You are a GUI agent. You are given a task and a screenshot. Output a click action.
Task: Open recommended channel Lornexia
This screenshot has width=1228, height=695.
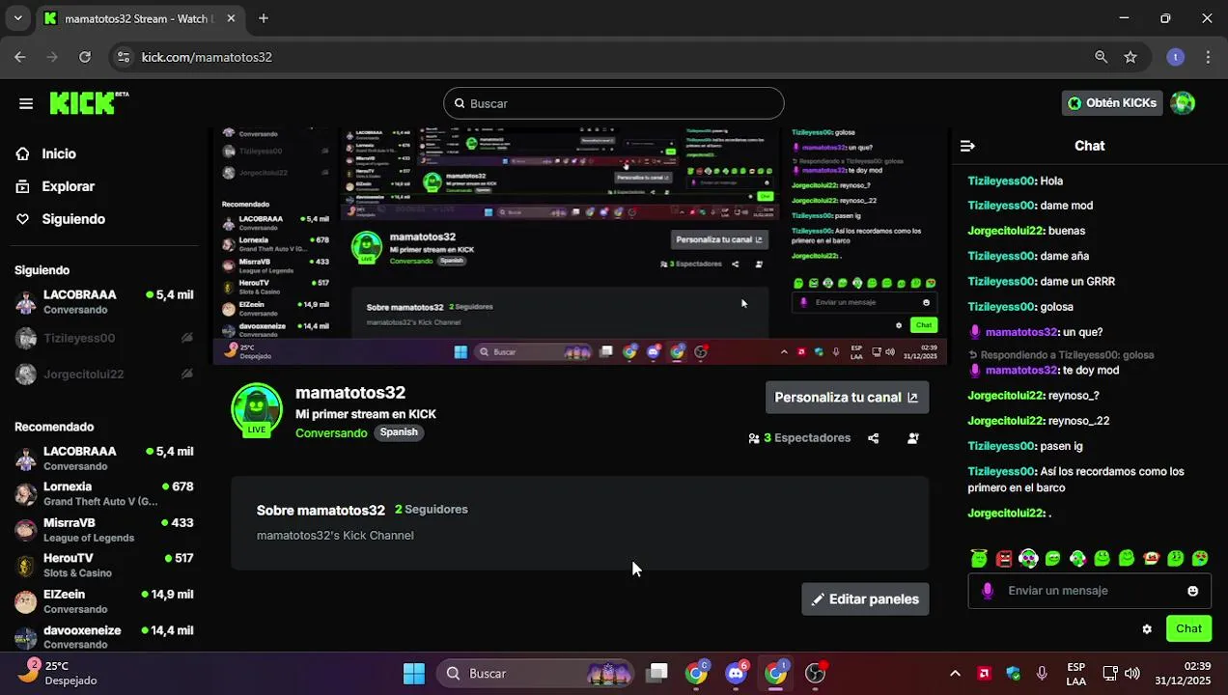point(104,494)
